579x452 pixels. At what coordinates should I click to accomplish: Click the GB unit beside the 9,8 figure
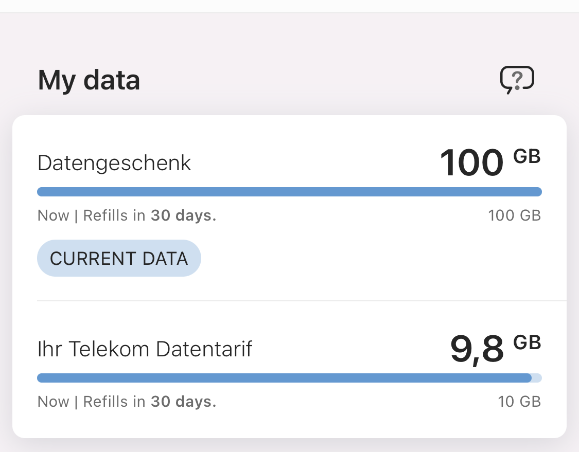click(x=527, y=342)
